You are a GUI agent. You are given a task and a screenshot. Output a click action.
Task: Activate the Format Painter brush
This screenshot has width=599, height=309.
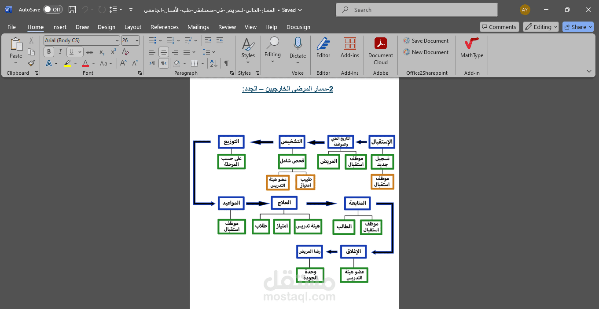coord(31,63)
